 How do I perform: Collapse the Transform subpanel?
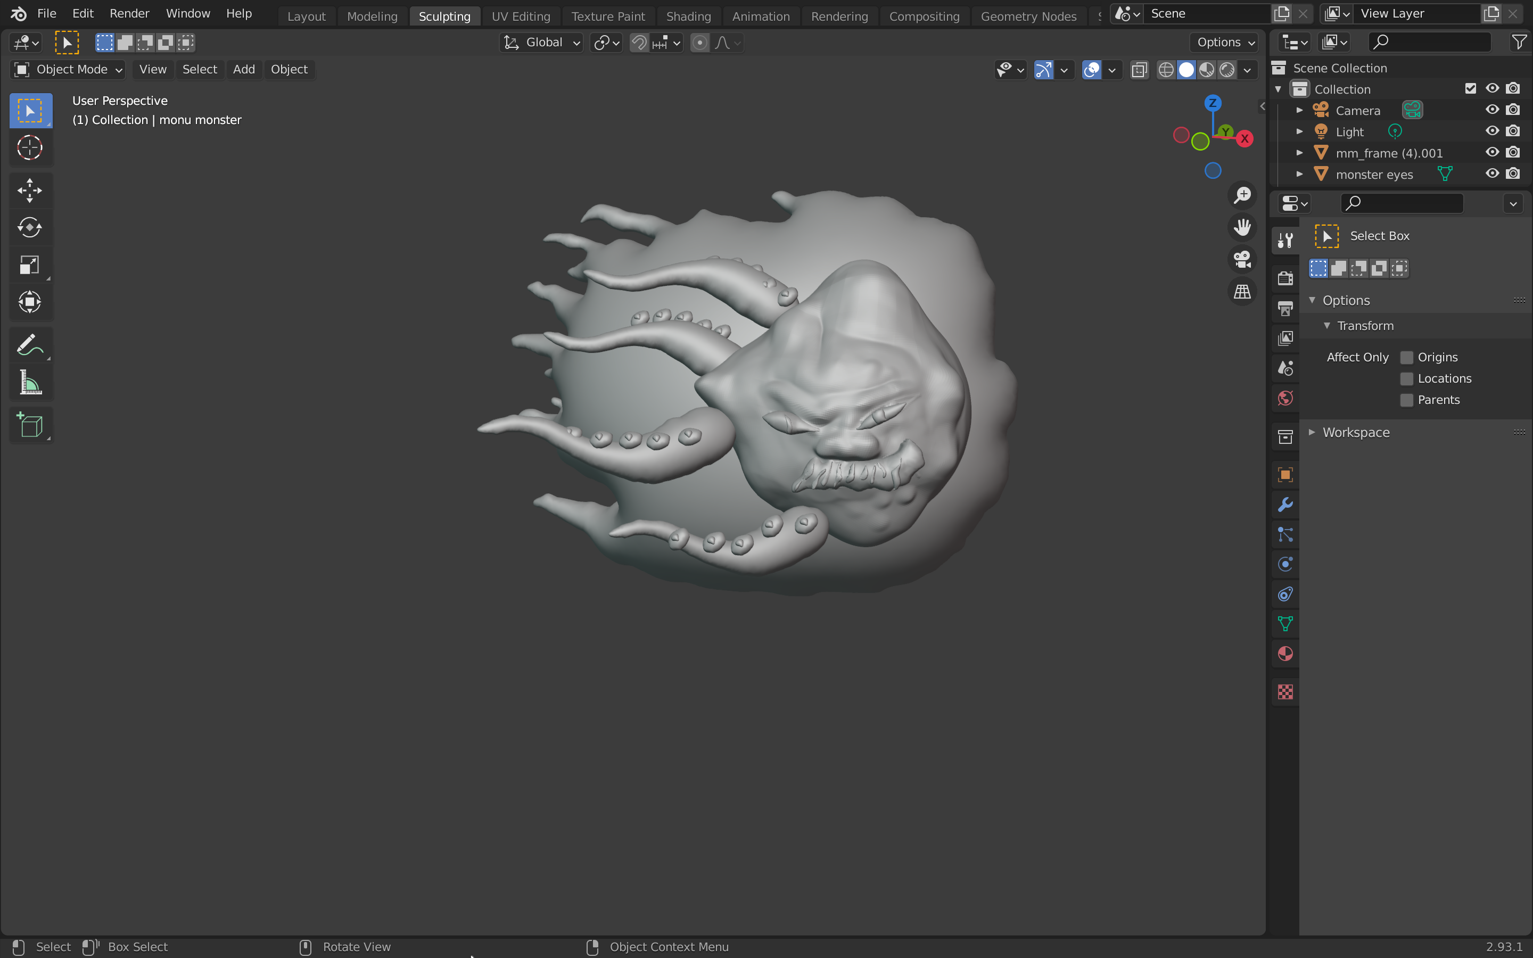coord(1326,326)
